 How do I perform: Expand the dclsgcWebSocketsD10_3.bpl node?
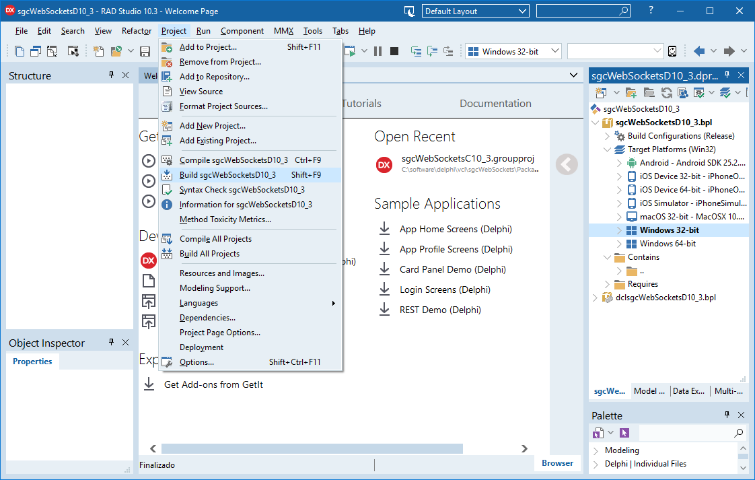pyautogui.click(x=595, y=298)
